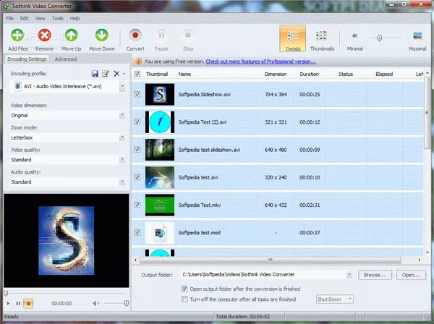
Task: Uncheck Softpedia test slideshow.avi checkbox
Action: (137, 150)
